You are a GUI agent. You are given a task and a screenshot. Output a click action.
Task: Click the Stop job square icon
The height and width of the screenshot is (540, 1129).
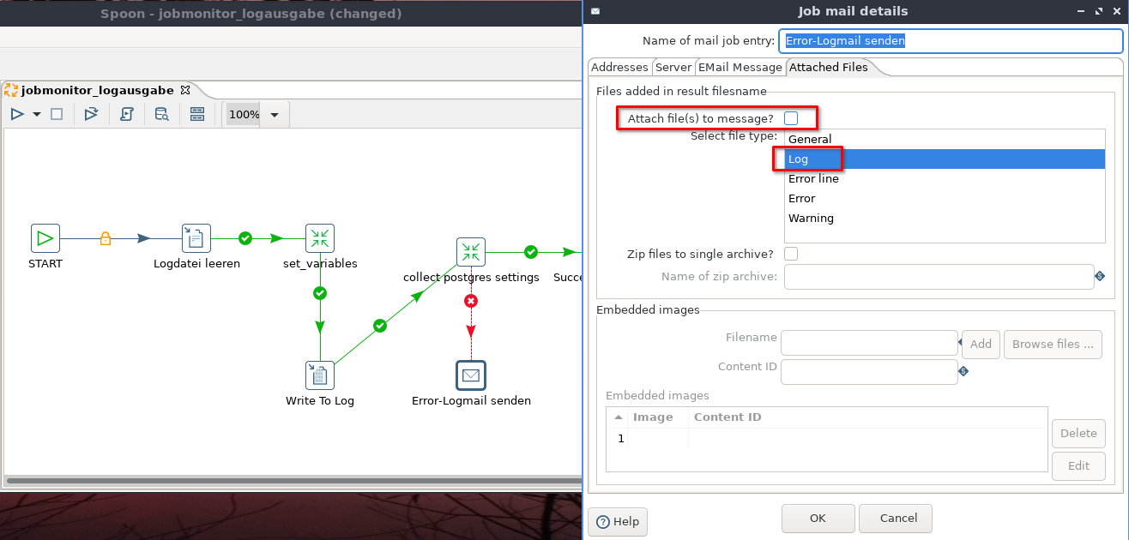coord(57,114)
